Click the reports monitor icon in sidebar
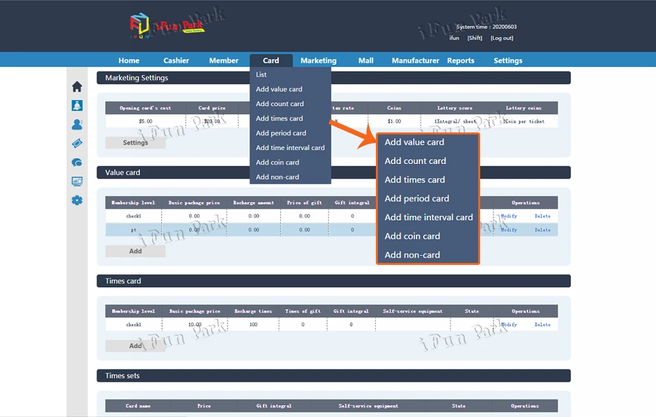This screenshot has height=417, width=656. 77,182
